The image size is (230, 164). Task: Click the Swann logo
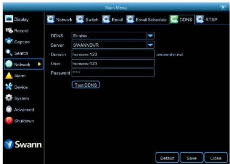[x=23, y=144]
